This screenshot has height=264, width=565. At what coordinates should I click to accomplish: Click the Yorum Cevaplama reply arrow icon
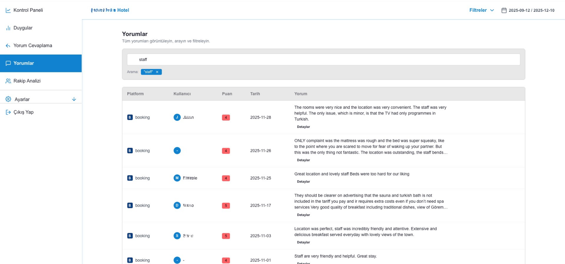[8, 46]
